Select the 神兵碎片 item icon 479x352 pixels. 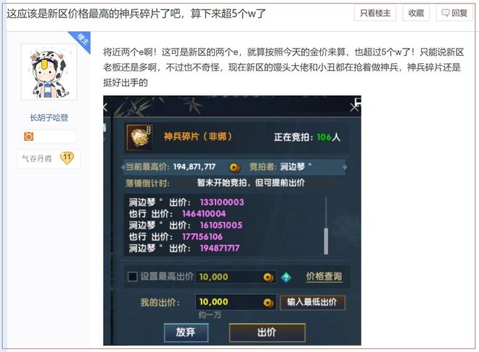pos(139,137)
